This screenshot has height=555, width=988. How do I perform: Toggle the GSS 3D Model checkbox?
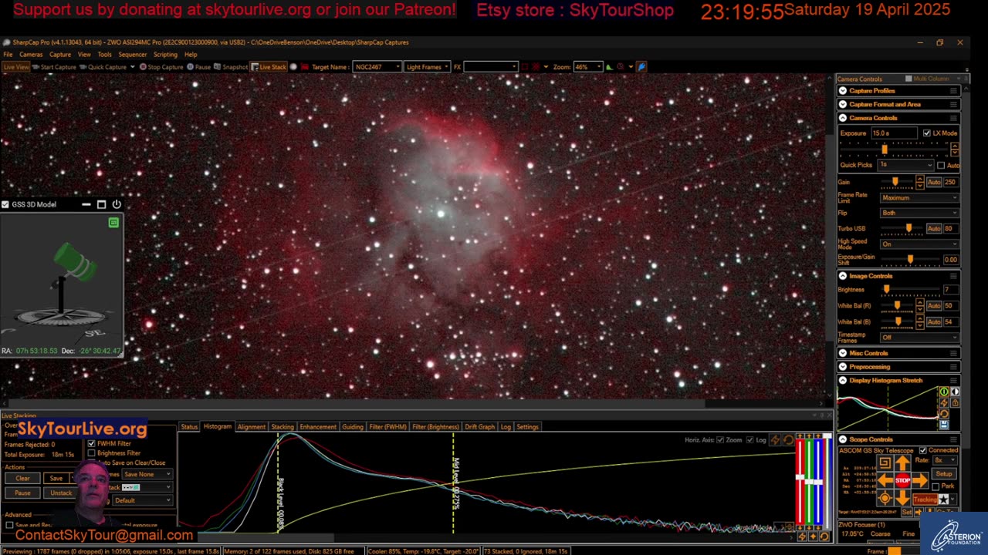click(x=5, y=204)
